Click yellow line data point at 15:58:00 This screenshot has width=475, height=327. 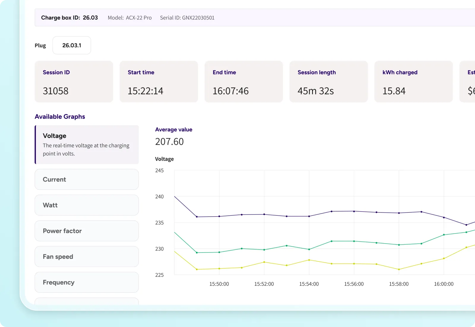click(x=399, y=269)
